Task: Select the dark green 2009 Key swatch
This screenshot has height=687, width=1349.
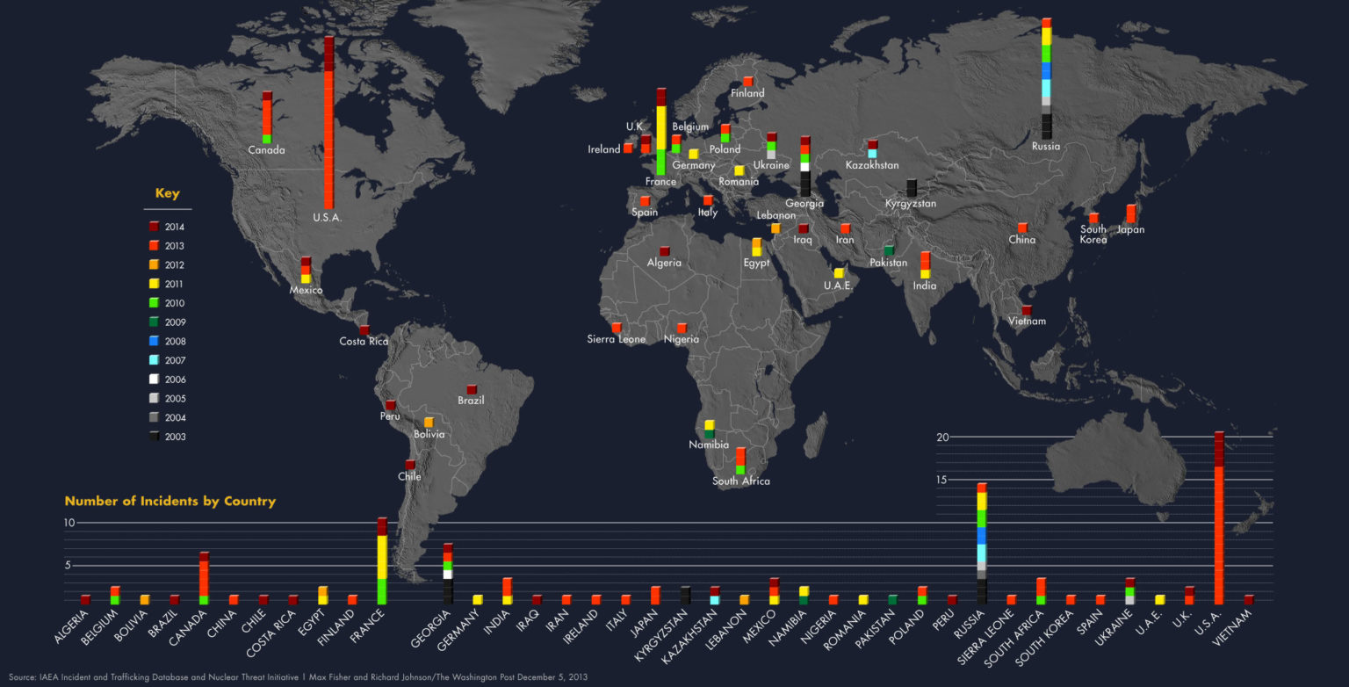Action: [155, 322]
